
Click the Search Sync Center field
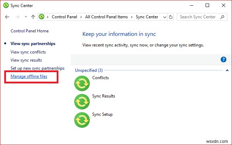[x=199, y=17]
